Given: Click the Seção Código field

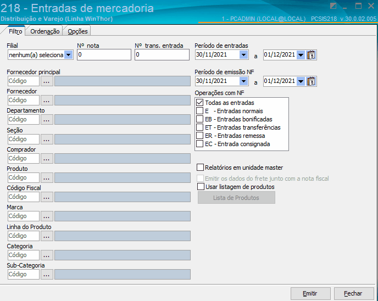Looking at the screenshot, I should (24, 140).
